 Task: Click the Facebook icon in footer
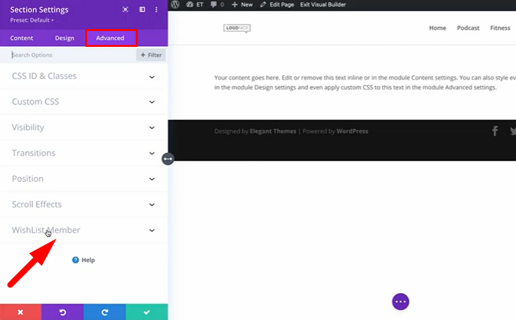(x=495, y=131)
